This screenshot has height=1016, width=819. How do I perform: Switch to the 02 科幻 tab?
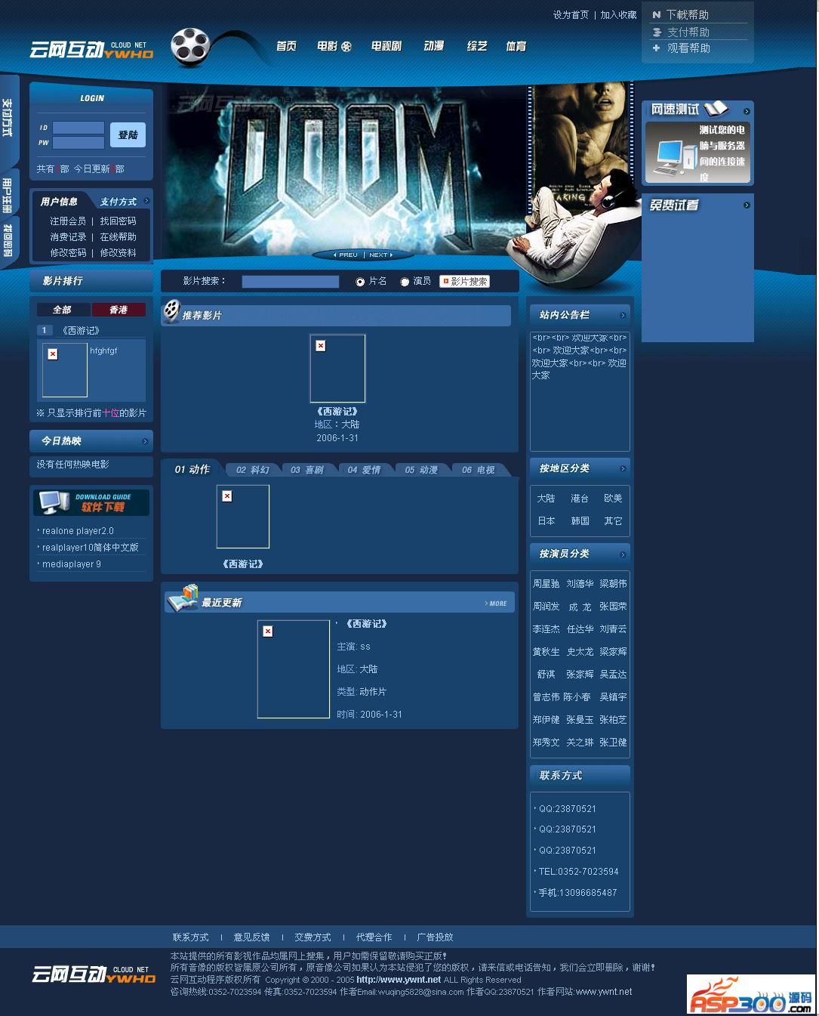point(252,470)
